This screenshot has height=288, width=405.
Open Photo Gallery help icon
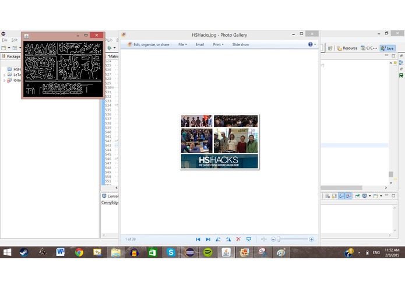pos(311,44)
